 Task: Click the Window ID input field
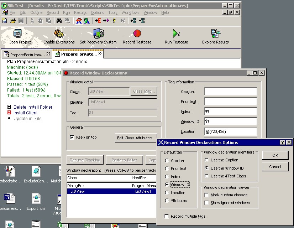coord(231,121)
